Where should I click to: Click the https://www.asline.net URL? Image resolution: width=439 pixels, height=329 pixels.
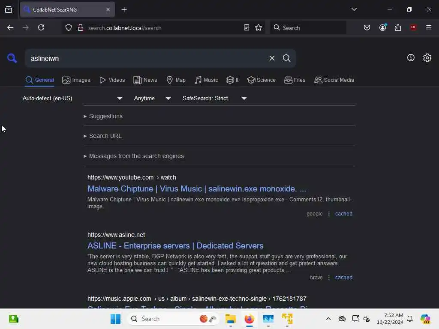(x=116, y=235)
